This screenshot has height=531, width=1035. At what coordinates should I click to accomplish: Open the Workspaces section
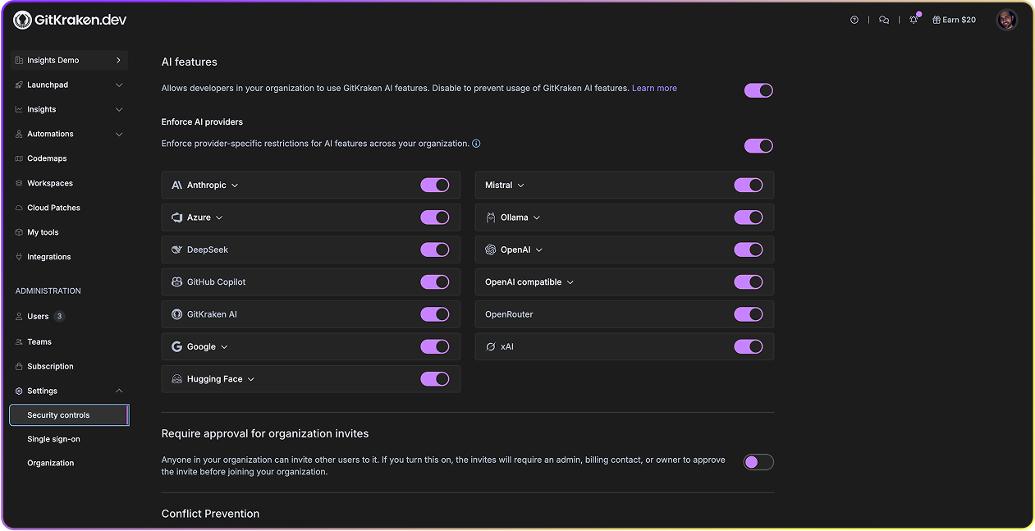pos(50,182)
